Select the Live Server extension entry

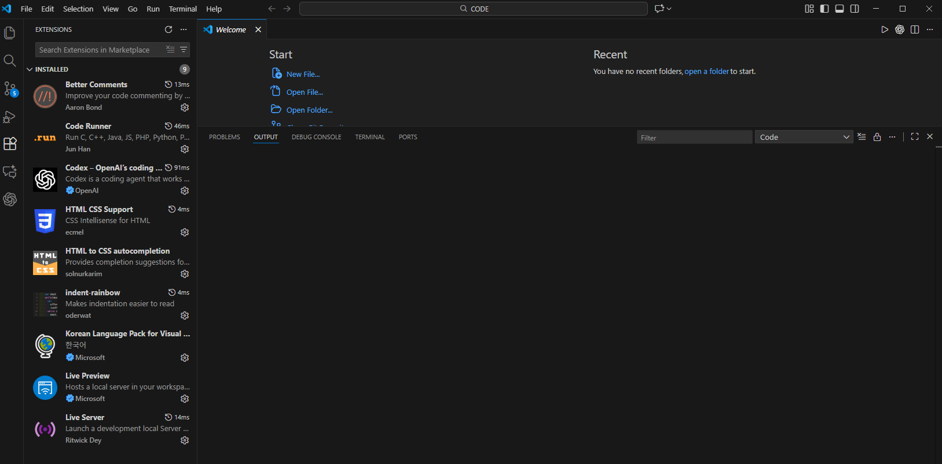tap(110, 429)
